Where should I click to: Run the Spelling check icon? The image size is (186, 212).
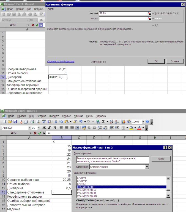[x=44, y=121]
